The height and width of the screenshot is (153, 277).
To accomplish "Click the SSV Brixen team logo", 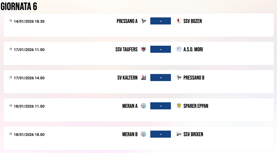I will coord(179,134).
